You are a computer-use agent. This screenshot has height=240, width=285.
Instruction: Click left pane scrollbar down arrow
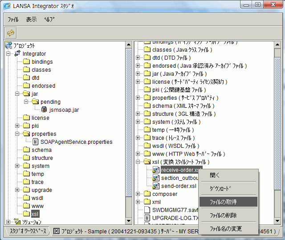point(129,221)
